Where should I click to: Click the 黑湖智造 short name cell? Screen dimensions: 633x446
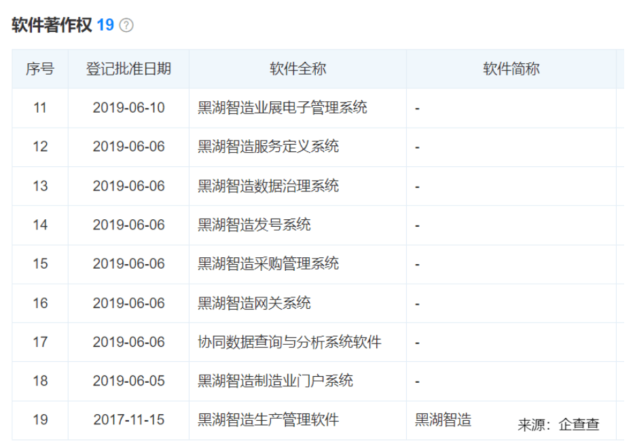point(443,420)
